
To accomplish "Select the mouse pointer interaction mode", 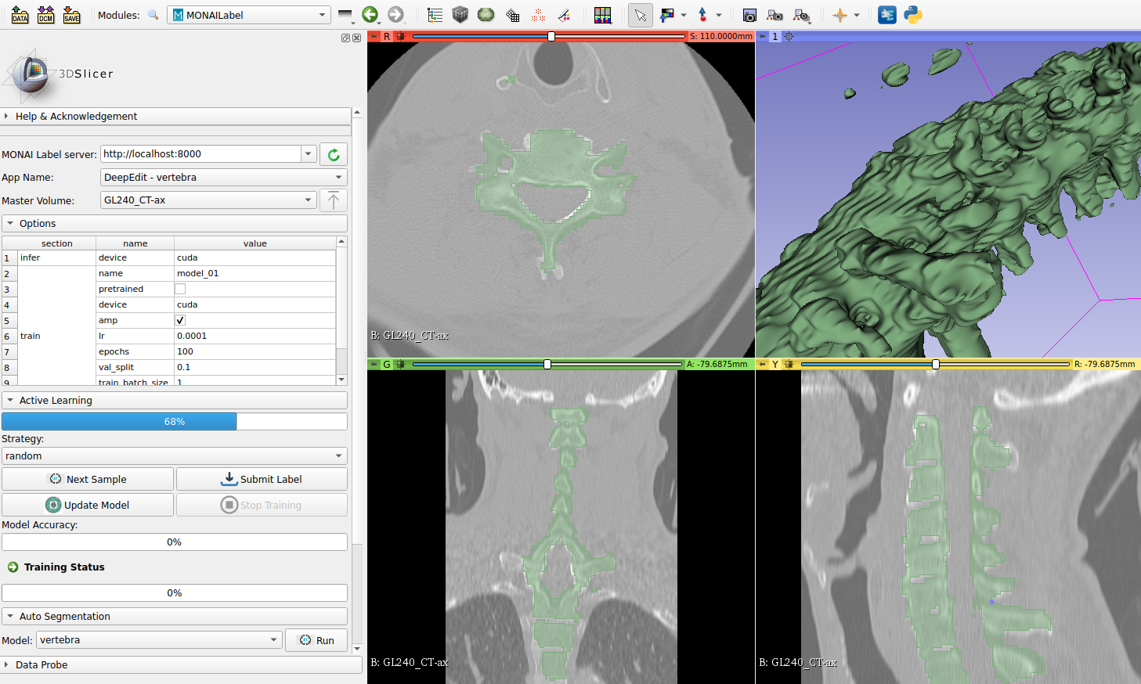I will pyautogui.click(x=641, y=15).
